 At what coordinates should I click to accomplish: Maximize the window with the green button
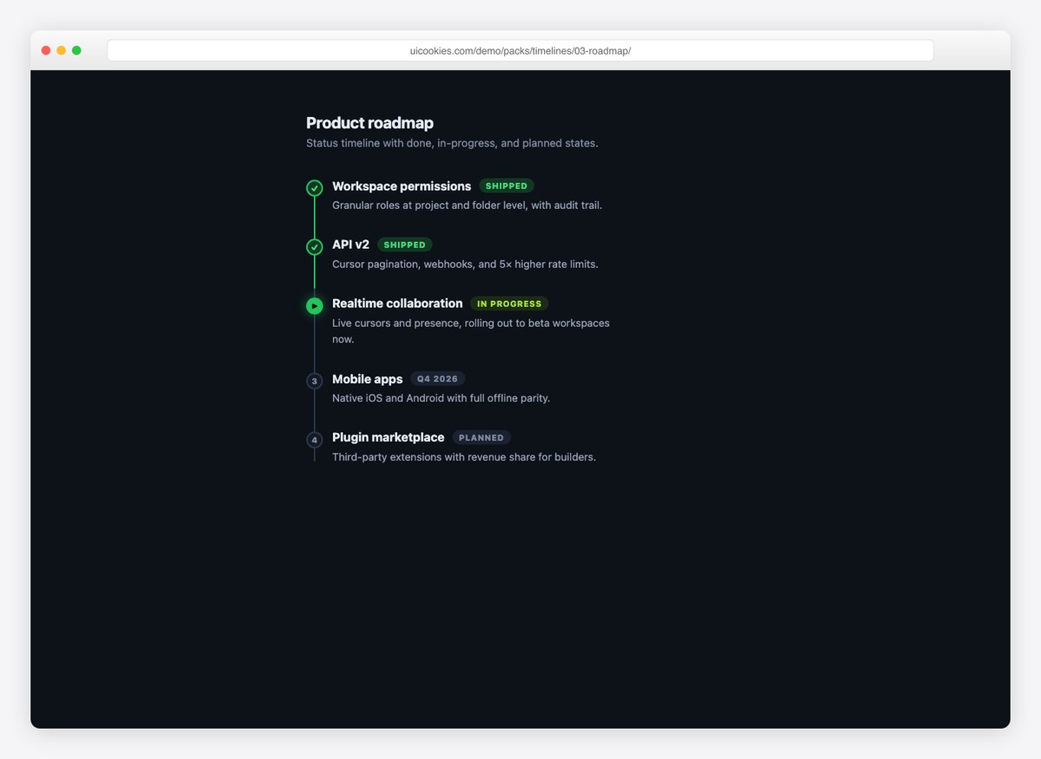pyautogui.click(x=76, y=50)
